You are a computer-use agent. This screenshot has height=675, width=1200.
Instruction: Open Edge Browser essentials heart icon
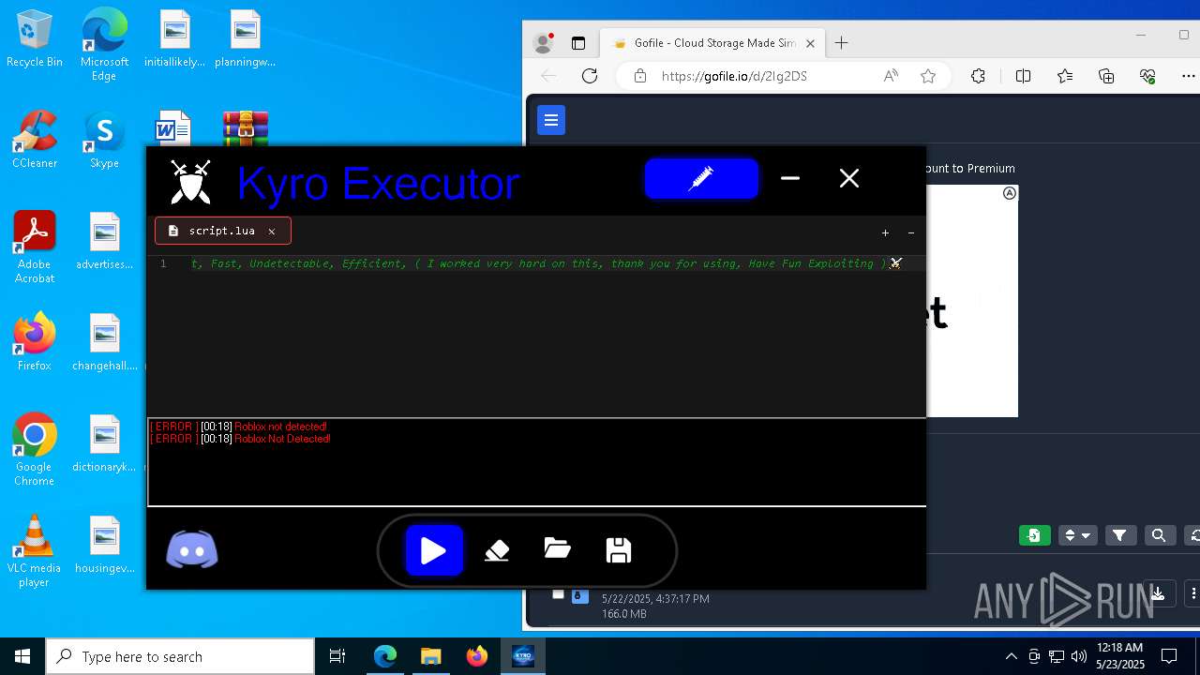[1148, 76]
